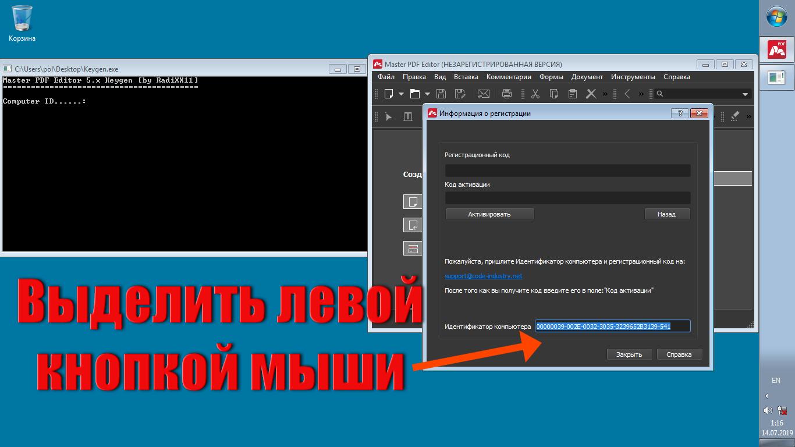Show hidden tray icons arrow

[766, 396]
